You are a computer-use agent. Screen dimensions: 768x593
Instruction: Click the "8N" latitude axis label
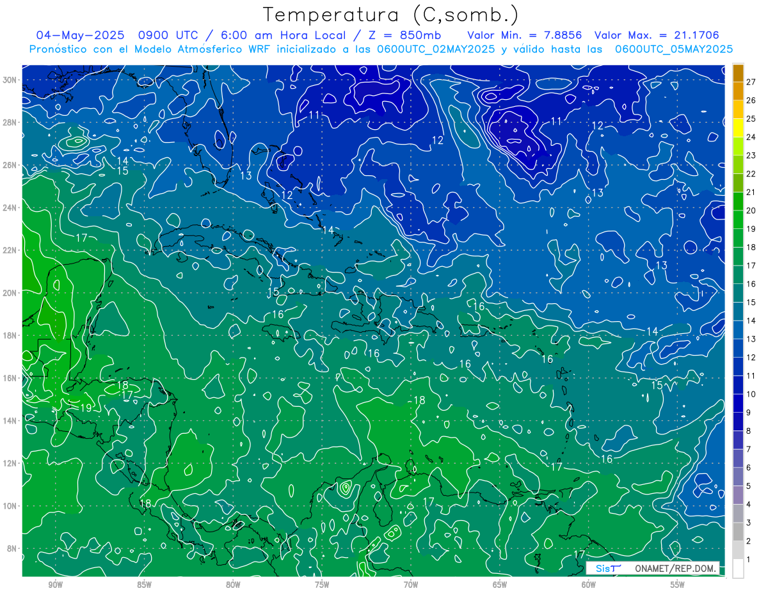tap(12, 548)
